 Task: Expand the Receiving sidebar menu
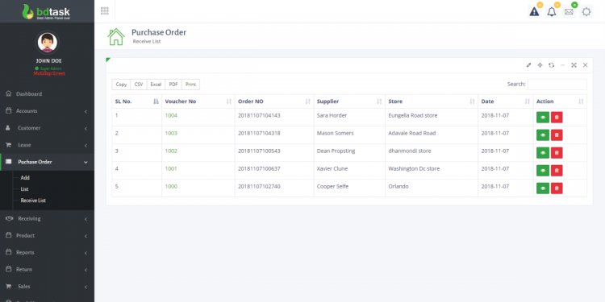pos(47,219)
